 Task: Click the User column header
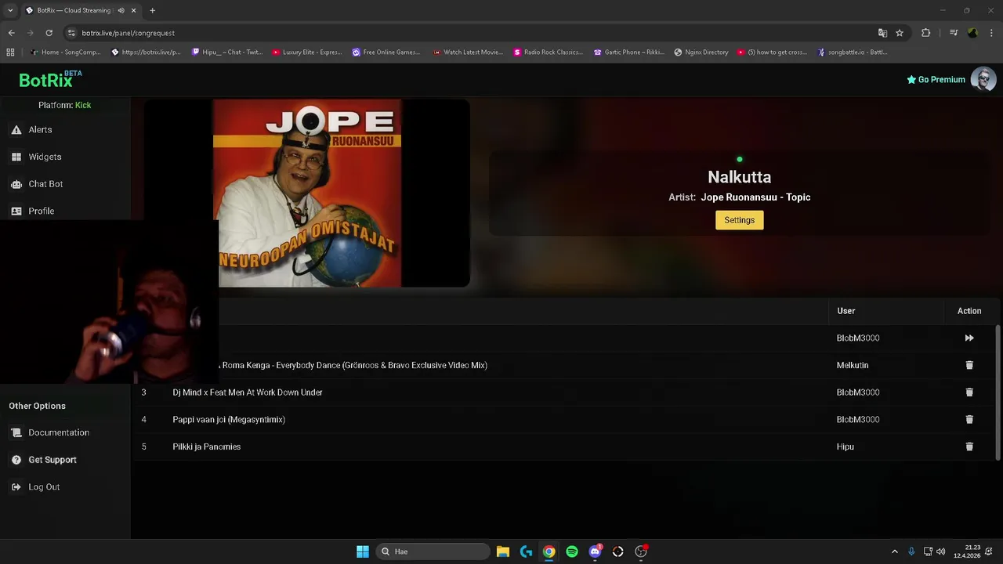click(845, 311)
